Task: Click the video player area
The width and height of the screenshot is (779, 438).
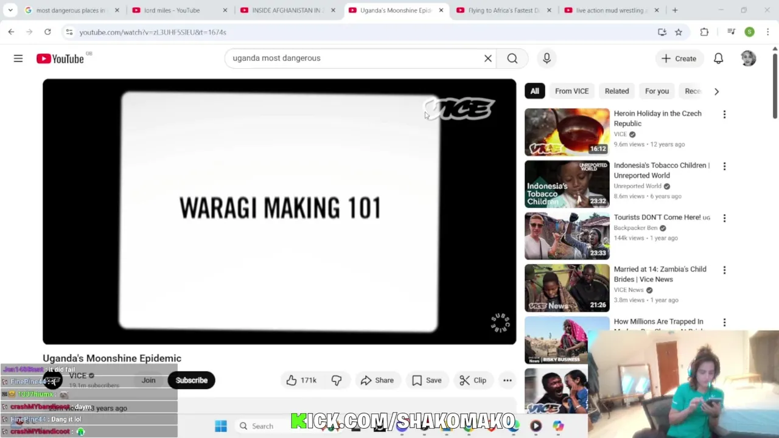Action: (x=279, y=212)
